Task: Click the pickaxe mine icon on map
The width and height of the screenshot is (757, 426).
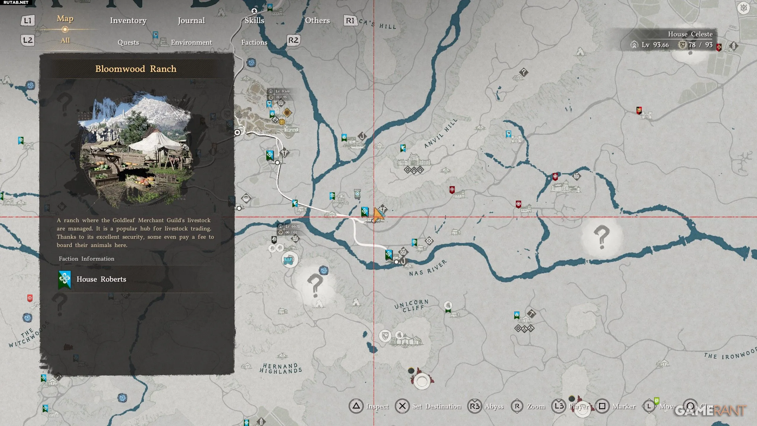Action: click(531, 313)
